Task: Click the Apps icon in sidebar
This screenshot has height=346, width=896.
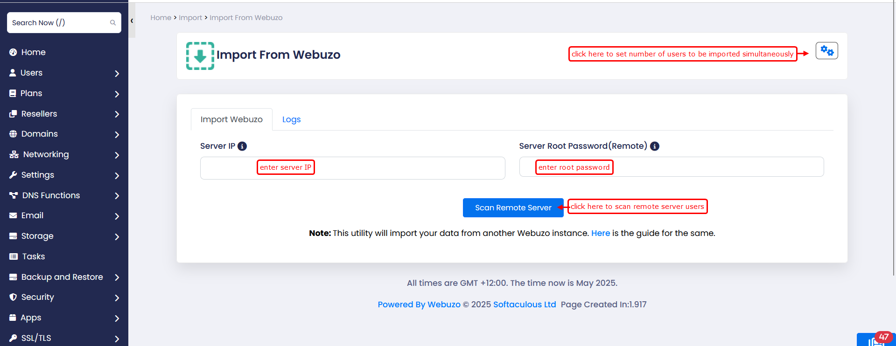Action: [x=13, y=318]
